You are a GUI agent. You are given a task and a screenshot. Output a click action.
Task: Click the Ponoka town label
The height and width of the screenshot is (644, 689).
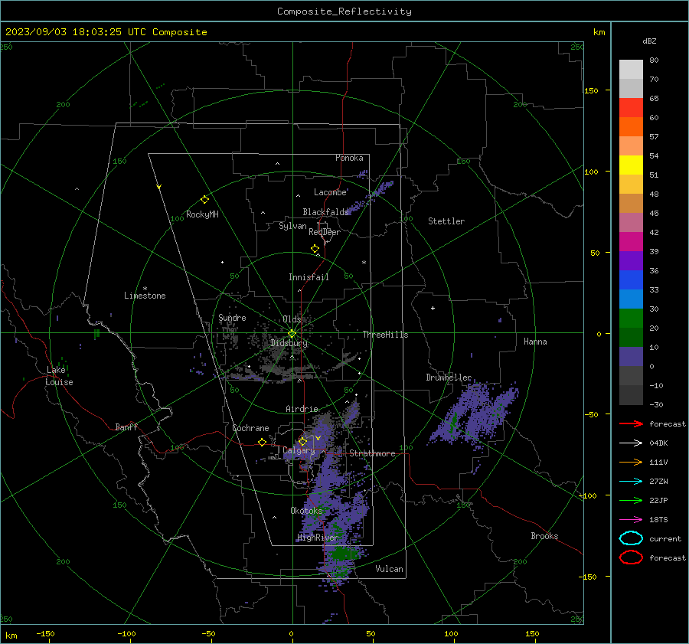349,158
